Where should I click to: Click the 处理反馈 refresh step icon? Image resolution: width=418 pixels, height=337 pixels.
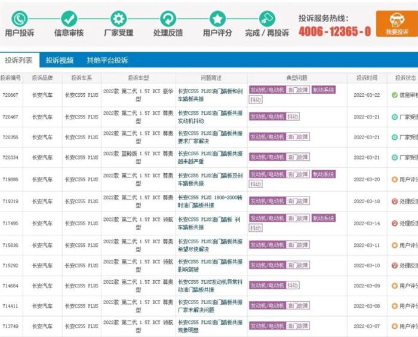click(x=168, y=19)
